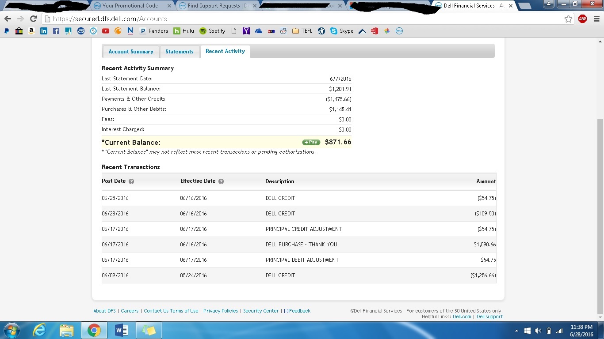Viewport: 604px width, 339px height.
Task: Click the ($109.50) amount cell
Action: (485, 214)
